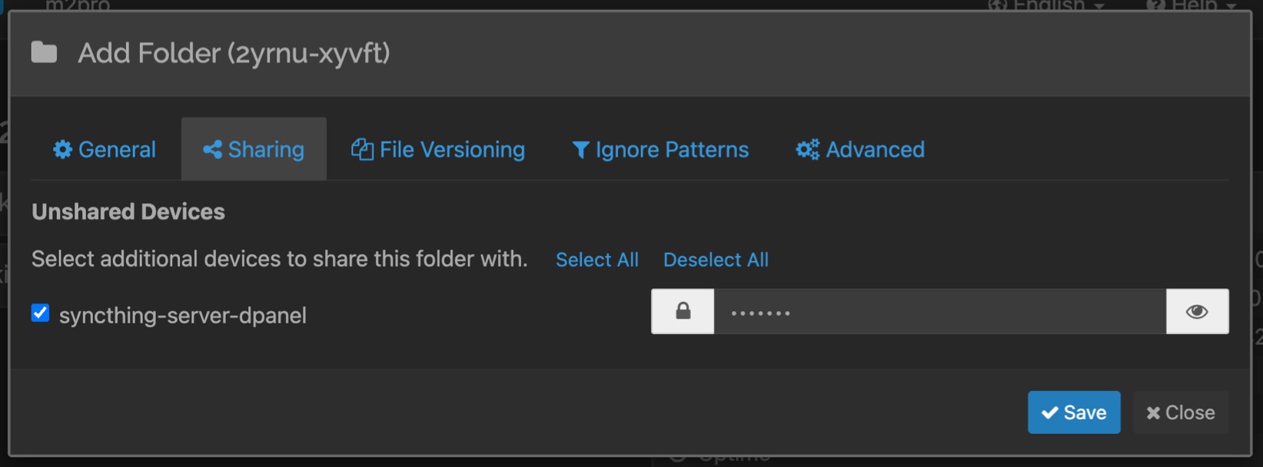Image resolution: width=1263 pixels, height=467 pixels.
Task: Click the Select All link
Action: tap(597, 260)
